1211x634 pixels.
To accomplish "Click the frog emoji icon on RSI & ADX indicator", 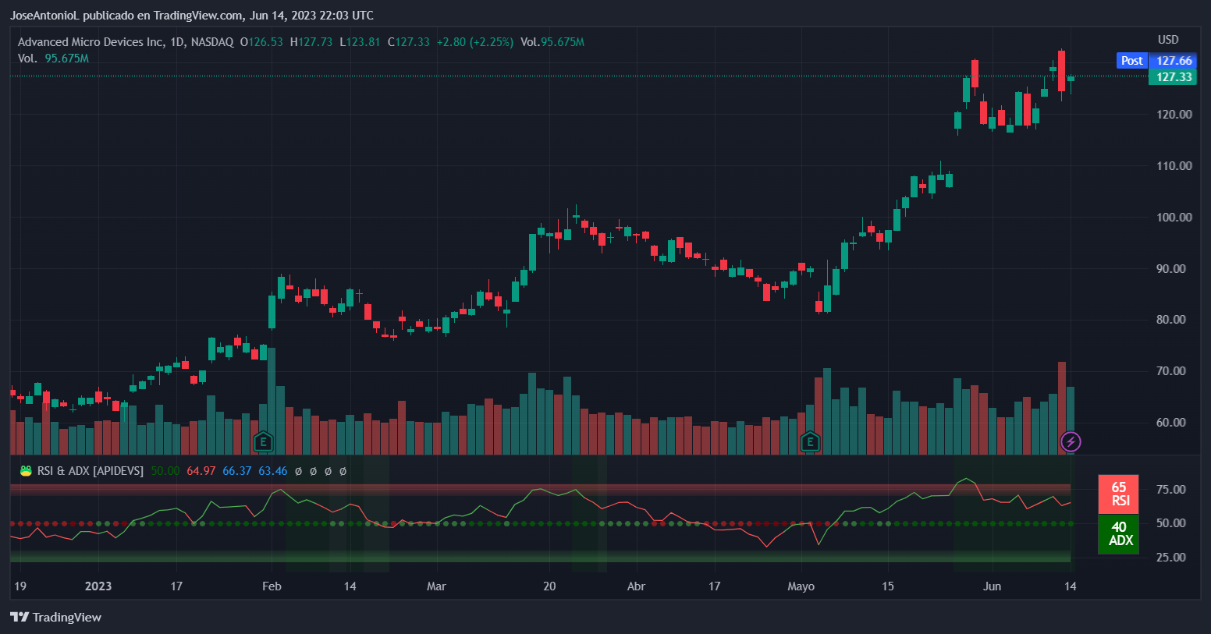I will click(x=24, y=471).
